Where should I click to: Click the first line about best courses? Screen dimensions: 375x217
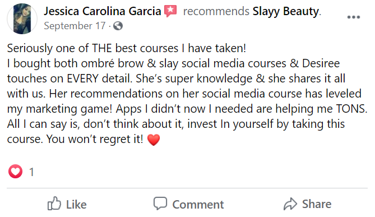[127, 48]
